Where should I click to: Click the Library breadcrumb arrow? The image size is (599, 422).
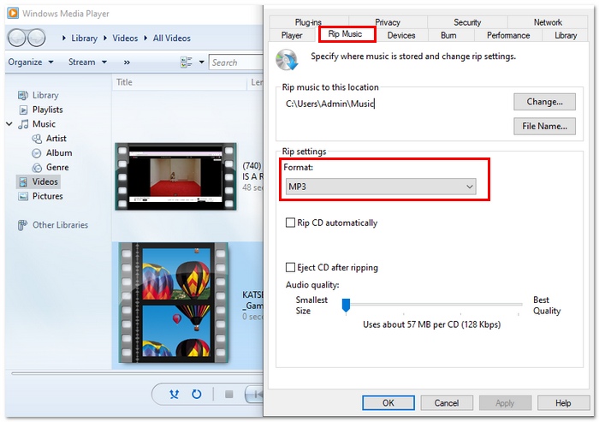pyautogui.click(x=64, y=38)
